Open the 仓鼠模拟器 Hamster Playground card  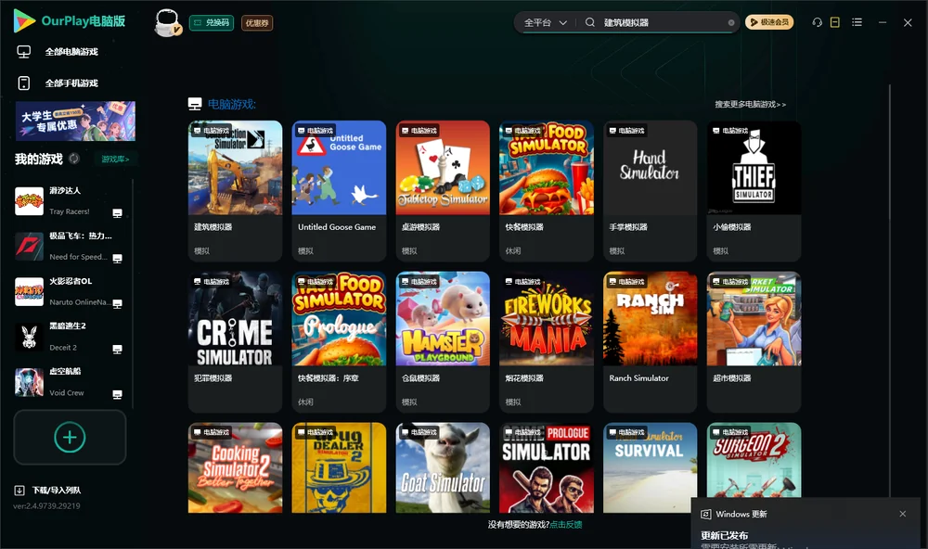[443, 341]
